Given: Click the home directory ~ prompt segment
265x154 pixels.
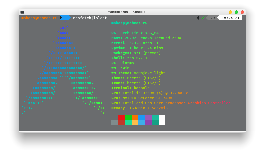Looking at the screenshot, I should [x=65, y=18].
